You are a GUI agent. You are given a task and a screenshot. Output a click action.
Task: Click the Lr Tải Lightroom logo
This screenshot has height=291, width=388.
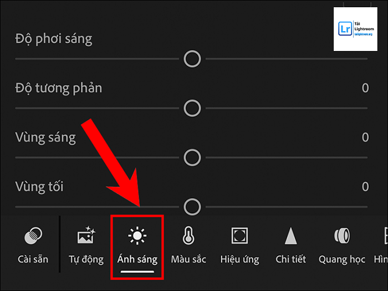pos(359,29)
